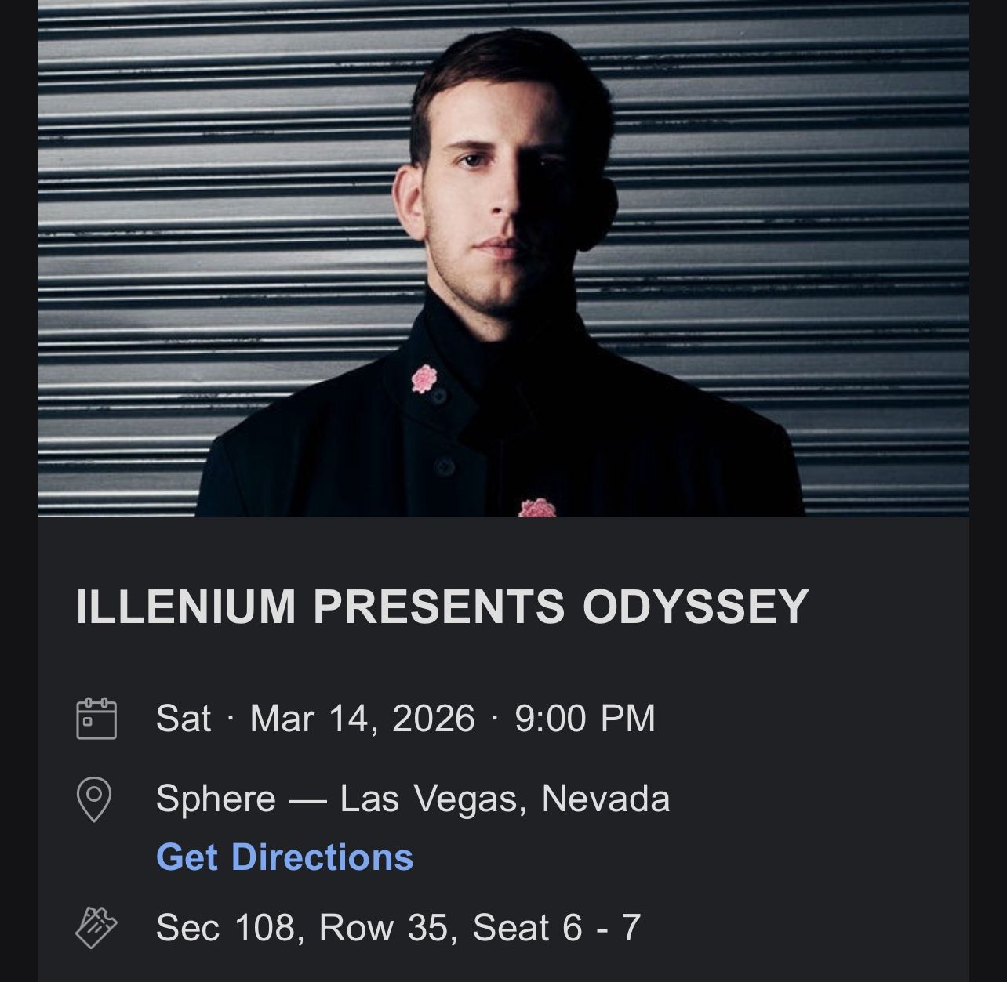Open the Get Directions link
The width and height of the screenshot is (1007, 982).
[x=285, y=857]
